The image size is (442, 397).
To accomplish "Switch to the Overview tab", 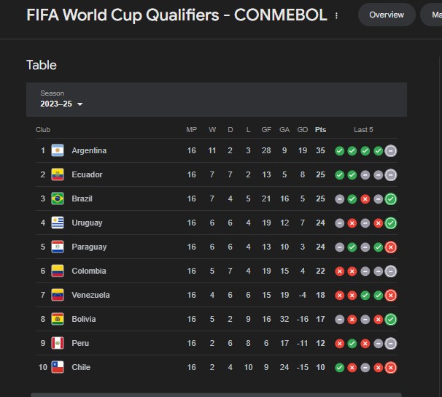I will pyautogui.click(x=387, y=15).
